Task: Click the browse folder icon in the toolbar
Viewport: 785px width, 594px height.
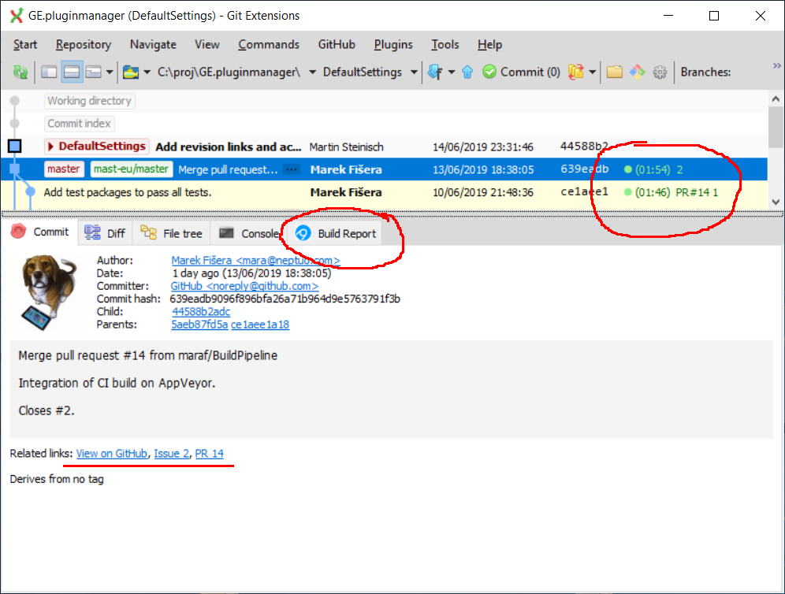Action: (x=614, y=72)
